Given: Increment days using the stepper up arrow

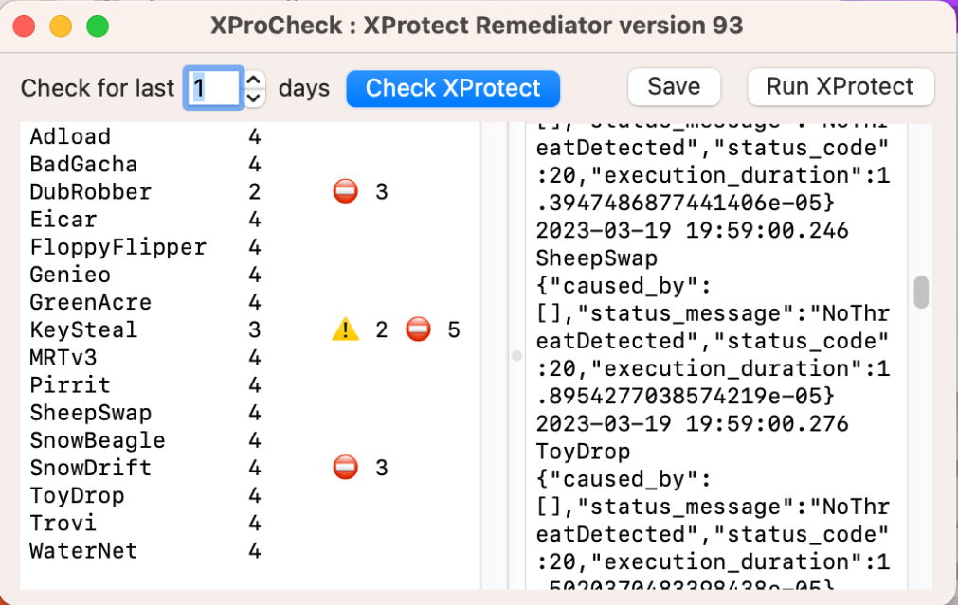Looking at the screenshot, I should (x=254, y=80).
